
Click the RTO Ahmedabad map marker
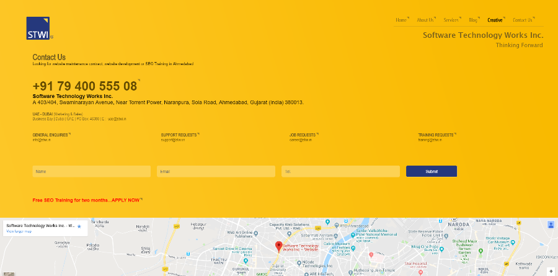point(337,225)
